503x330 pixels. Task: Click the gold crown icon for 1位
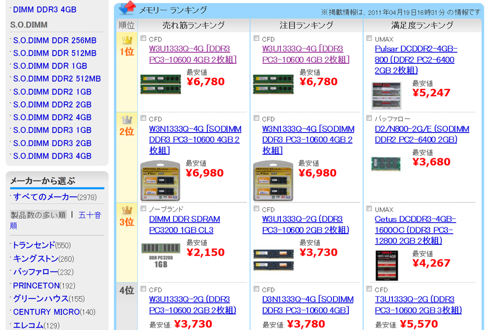coord(127,40)
